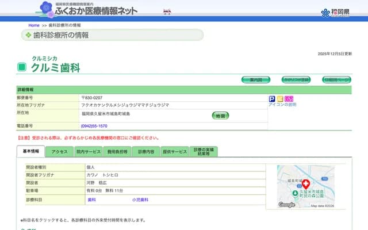Open the 地図 map button

click(x=220, y=116)
